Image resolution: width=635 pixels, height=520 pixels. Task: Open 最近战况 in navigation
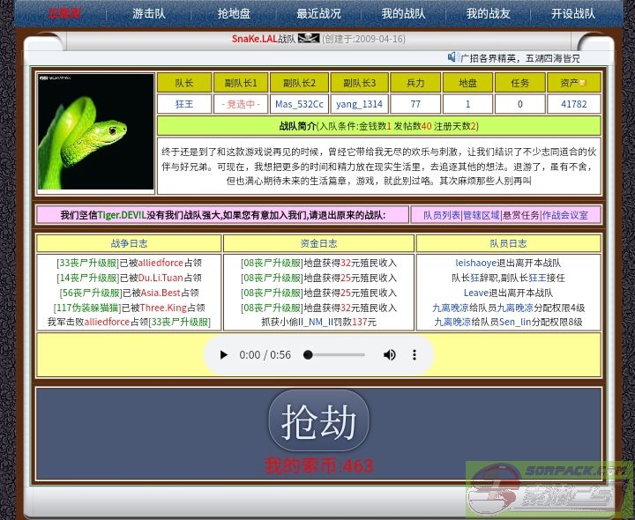click(318, 14)
